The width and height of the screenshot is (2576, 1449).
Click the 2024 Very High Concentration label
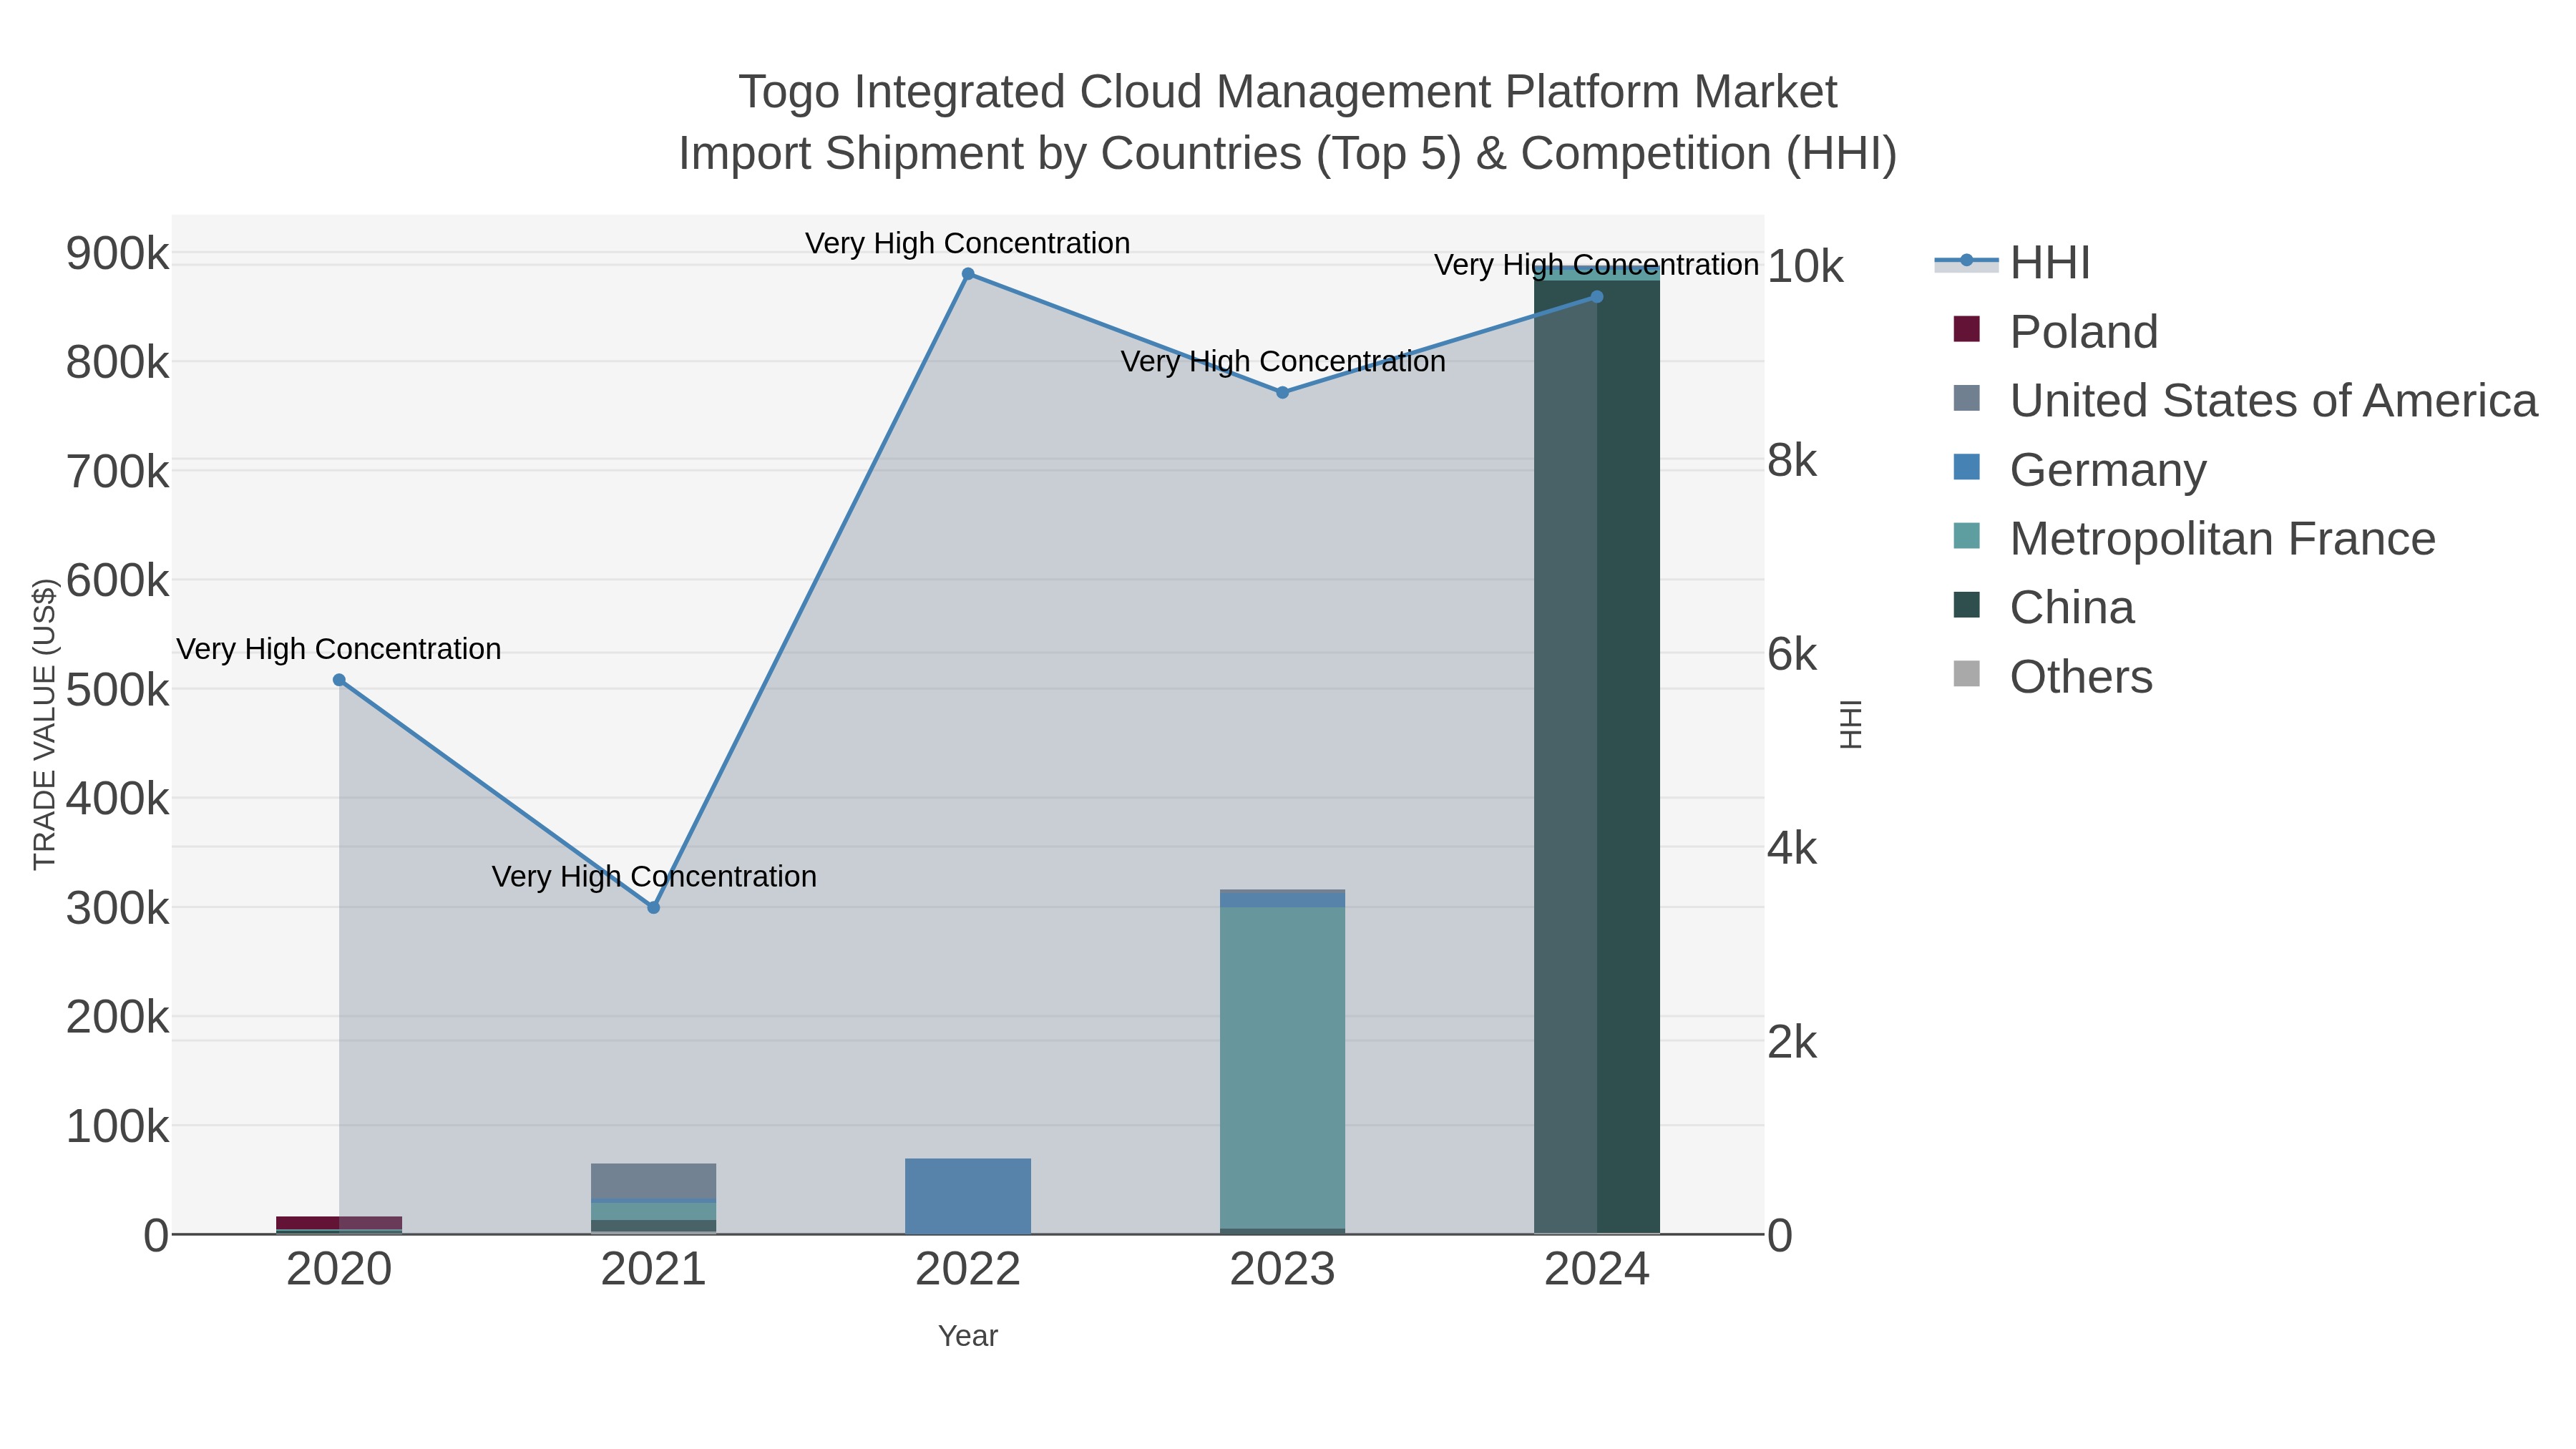click(x=1597, y=265)
